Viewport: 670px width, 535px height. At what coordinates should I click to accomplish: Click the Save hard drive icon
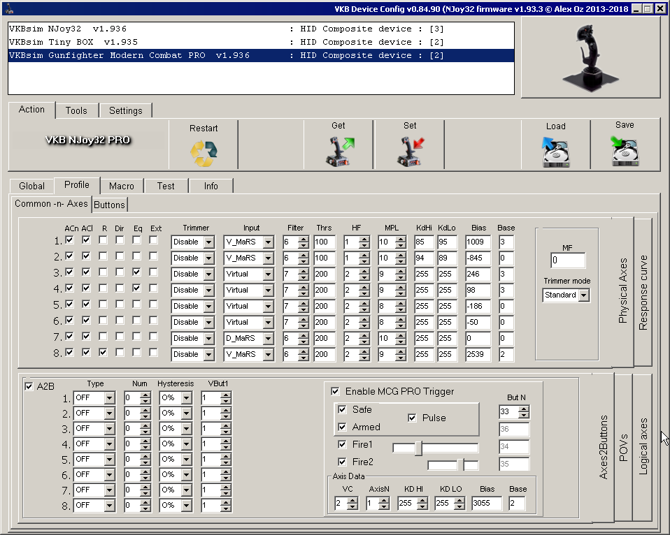625,152
